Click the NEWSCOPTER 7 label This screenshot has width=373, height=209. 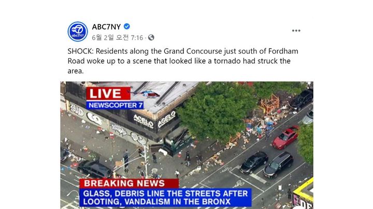pyautogui.click(x=115, y=105)
